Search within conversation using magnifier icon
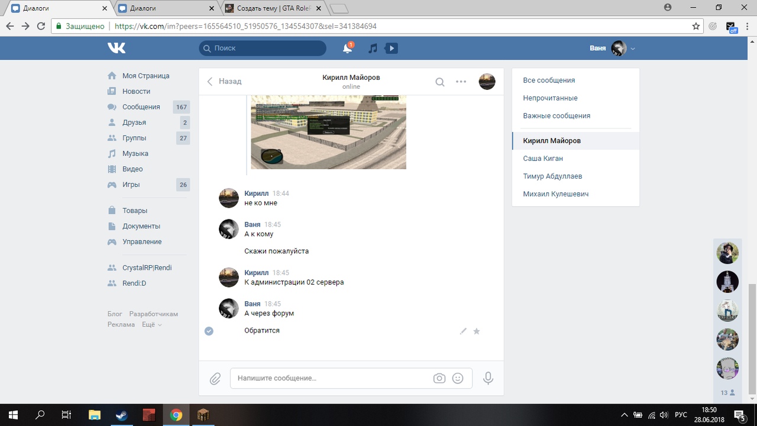This screenshot has width=757, height=426. click(440, 82)
